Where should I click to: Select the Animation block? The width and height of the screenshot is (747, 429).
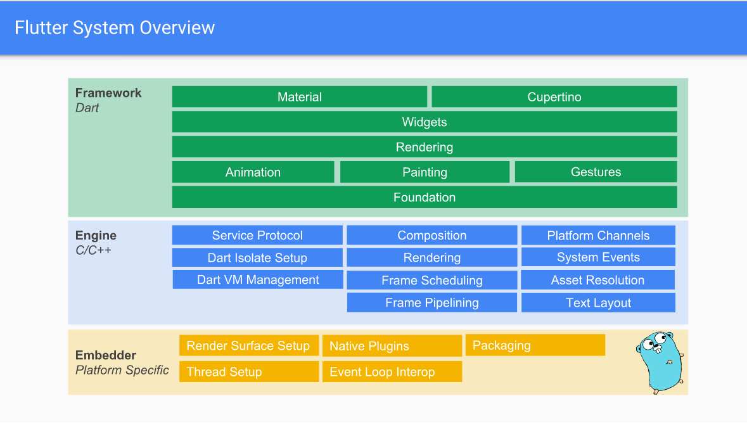pyautogui.click(x=253, y=172)
